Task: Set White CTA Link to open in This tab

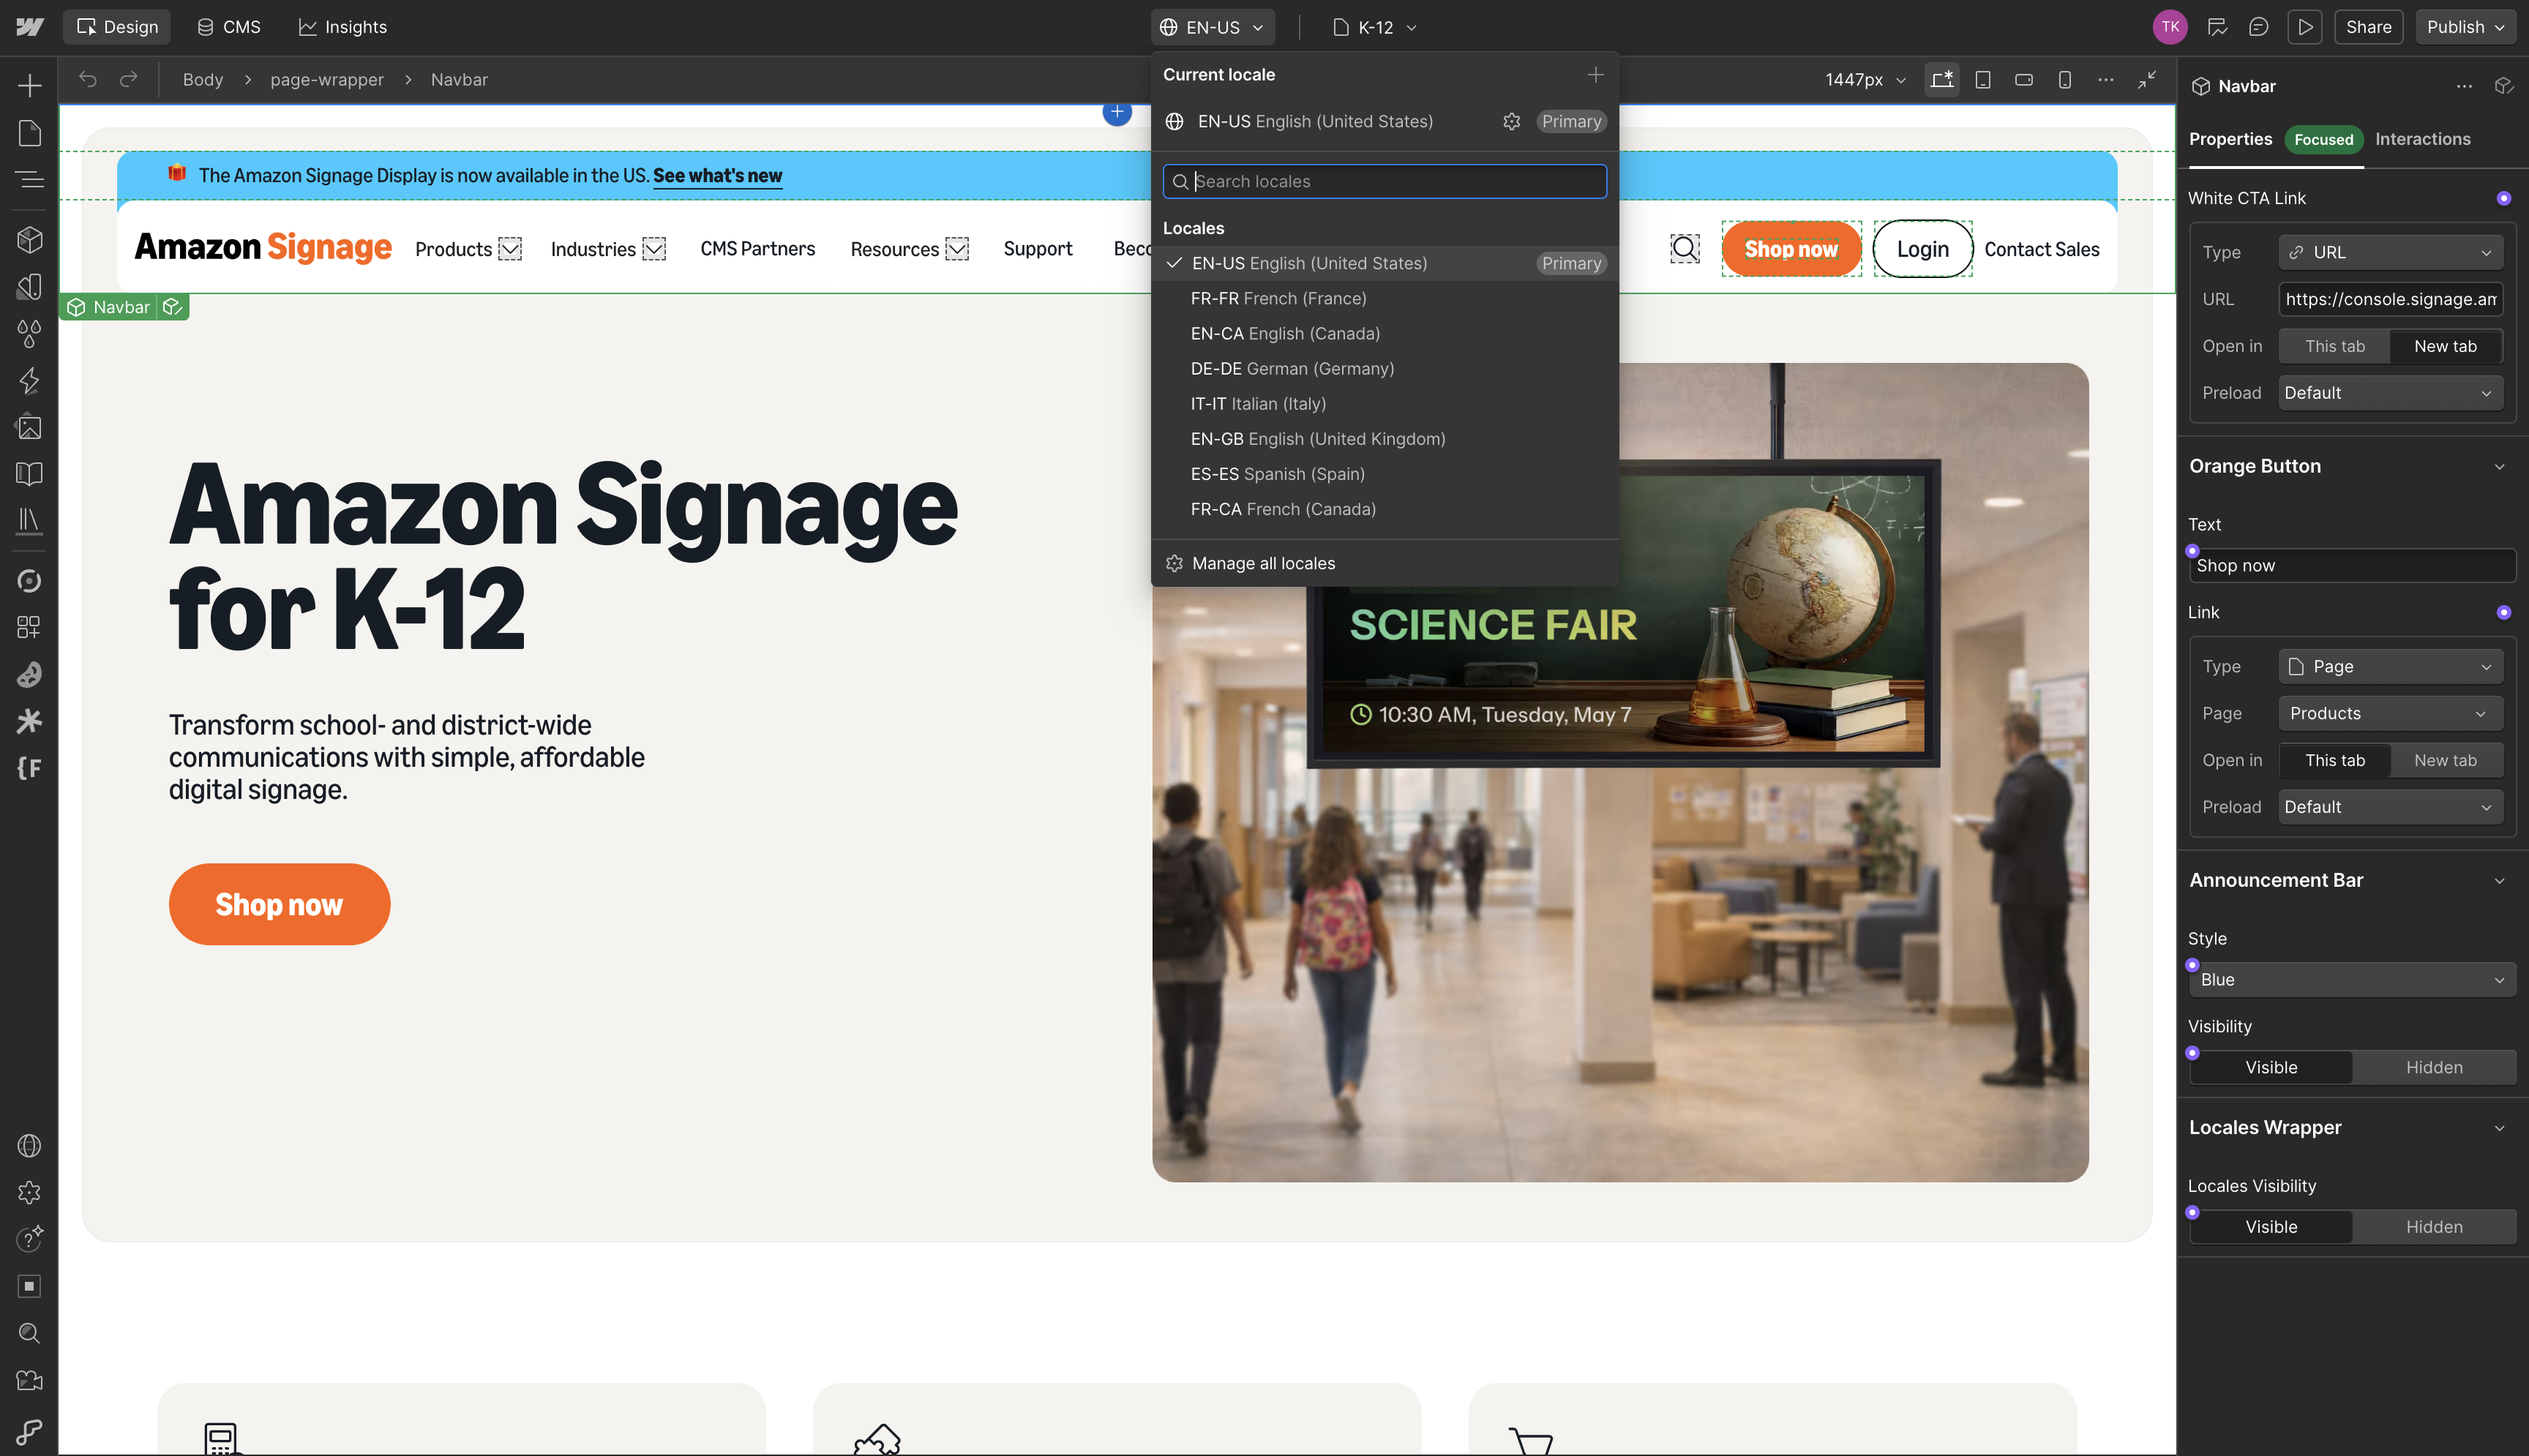Action: click(x=2334, y=346)
